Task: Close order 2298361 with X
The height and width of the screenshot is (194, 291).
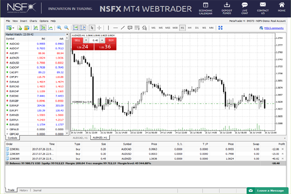Action: click(x=283, y=149)
